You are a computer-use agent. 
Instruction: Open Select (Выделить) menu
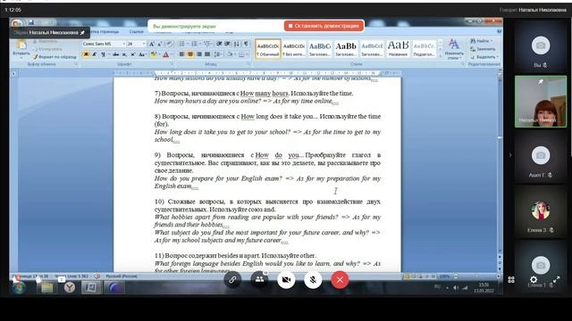pos(484,57)
